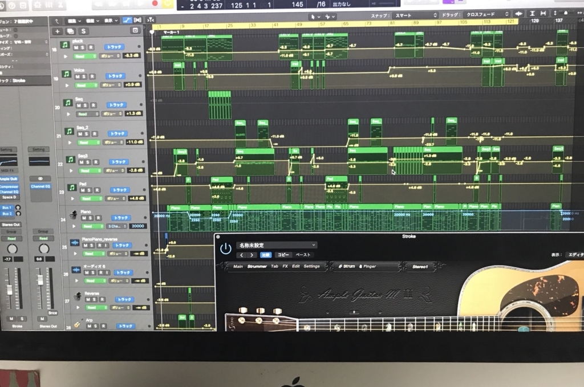Open Settings tab in Ample Guitar
The image size is (584, 387).
tap(312, 266)
